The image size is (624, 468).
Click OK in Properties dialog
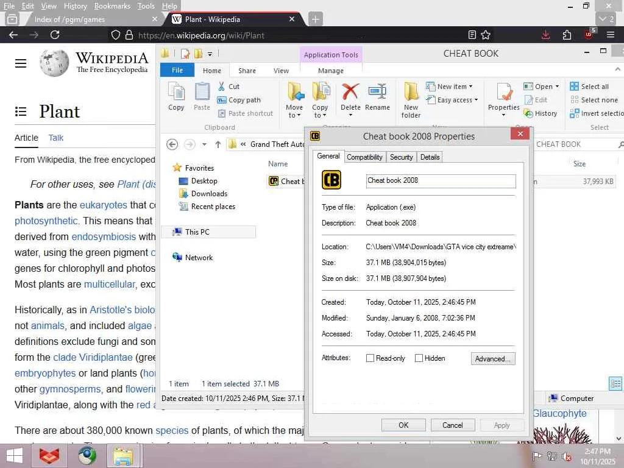tap(403, 425)
